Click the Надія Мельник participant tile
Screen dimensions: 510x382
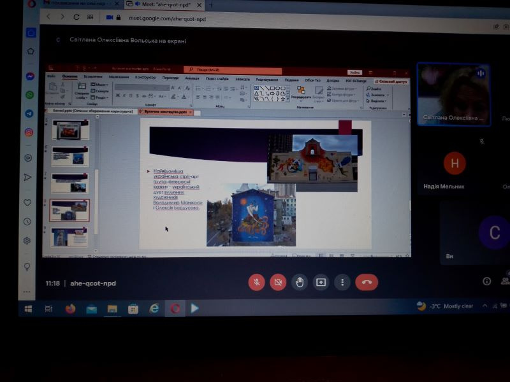coord(455,166)
